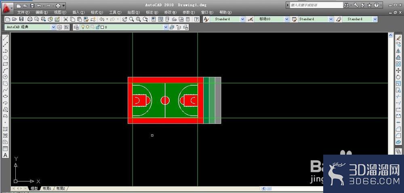The width and height of the screenshot is (404, 193).
Task: Expand quick access toolbar customize arrow
Action: pyautogui.click(x=64, y=5)
